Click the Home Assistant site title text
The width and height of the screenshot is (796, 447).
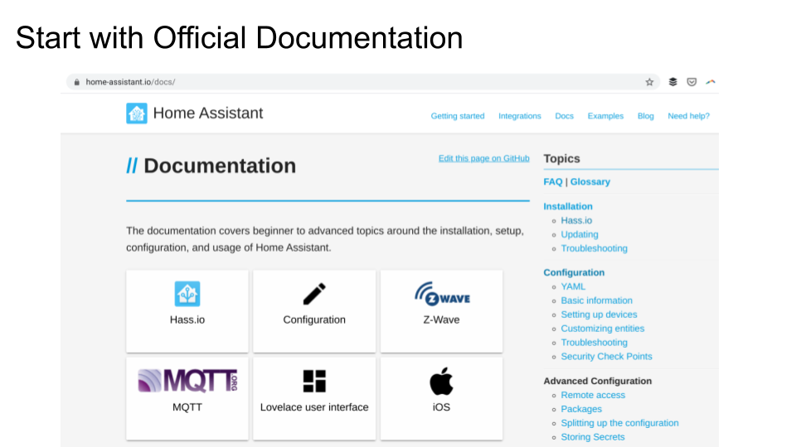click(208, 113)
